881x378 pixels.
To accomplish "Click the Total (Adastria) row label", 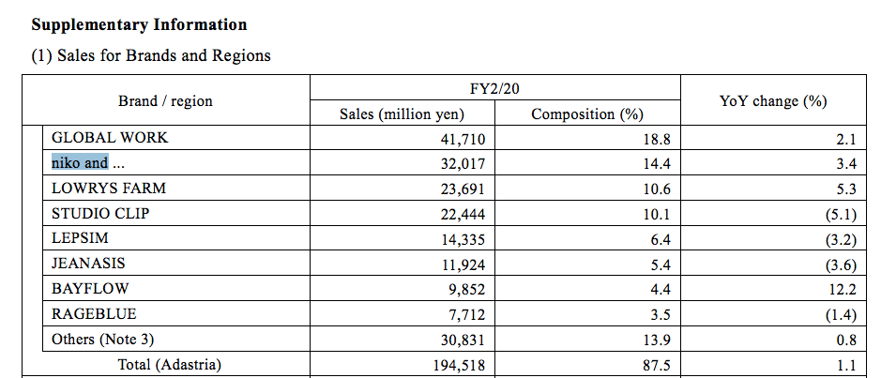I will [x=170, y=365].
